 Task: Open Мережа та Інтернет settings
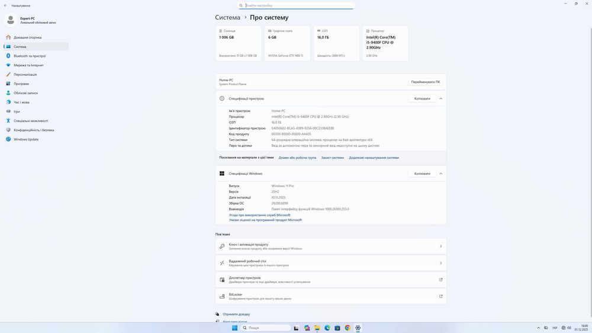[x=36, y=65]
